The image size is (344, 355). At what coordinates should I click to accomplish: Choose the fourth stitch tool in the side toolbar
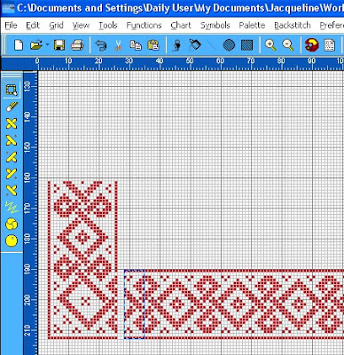[12, 173]
